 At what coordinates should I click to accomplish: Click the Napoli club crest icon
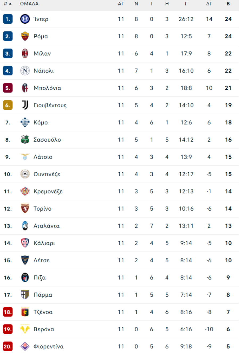(25, 71)
